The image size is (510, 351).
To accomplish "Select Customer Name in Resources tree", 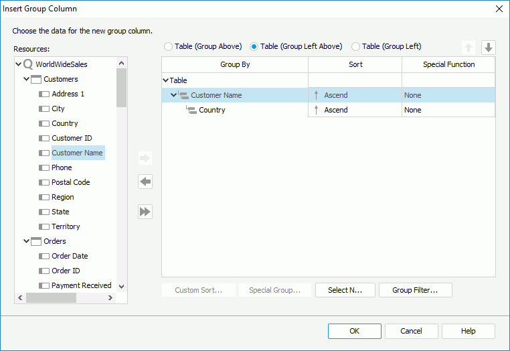I will click(x=77, y=153).
